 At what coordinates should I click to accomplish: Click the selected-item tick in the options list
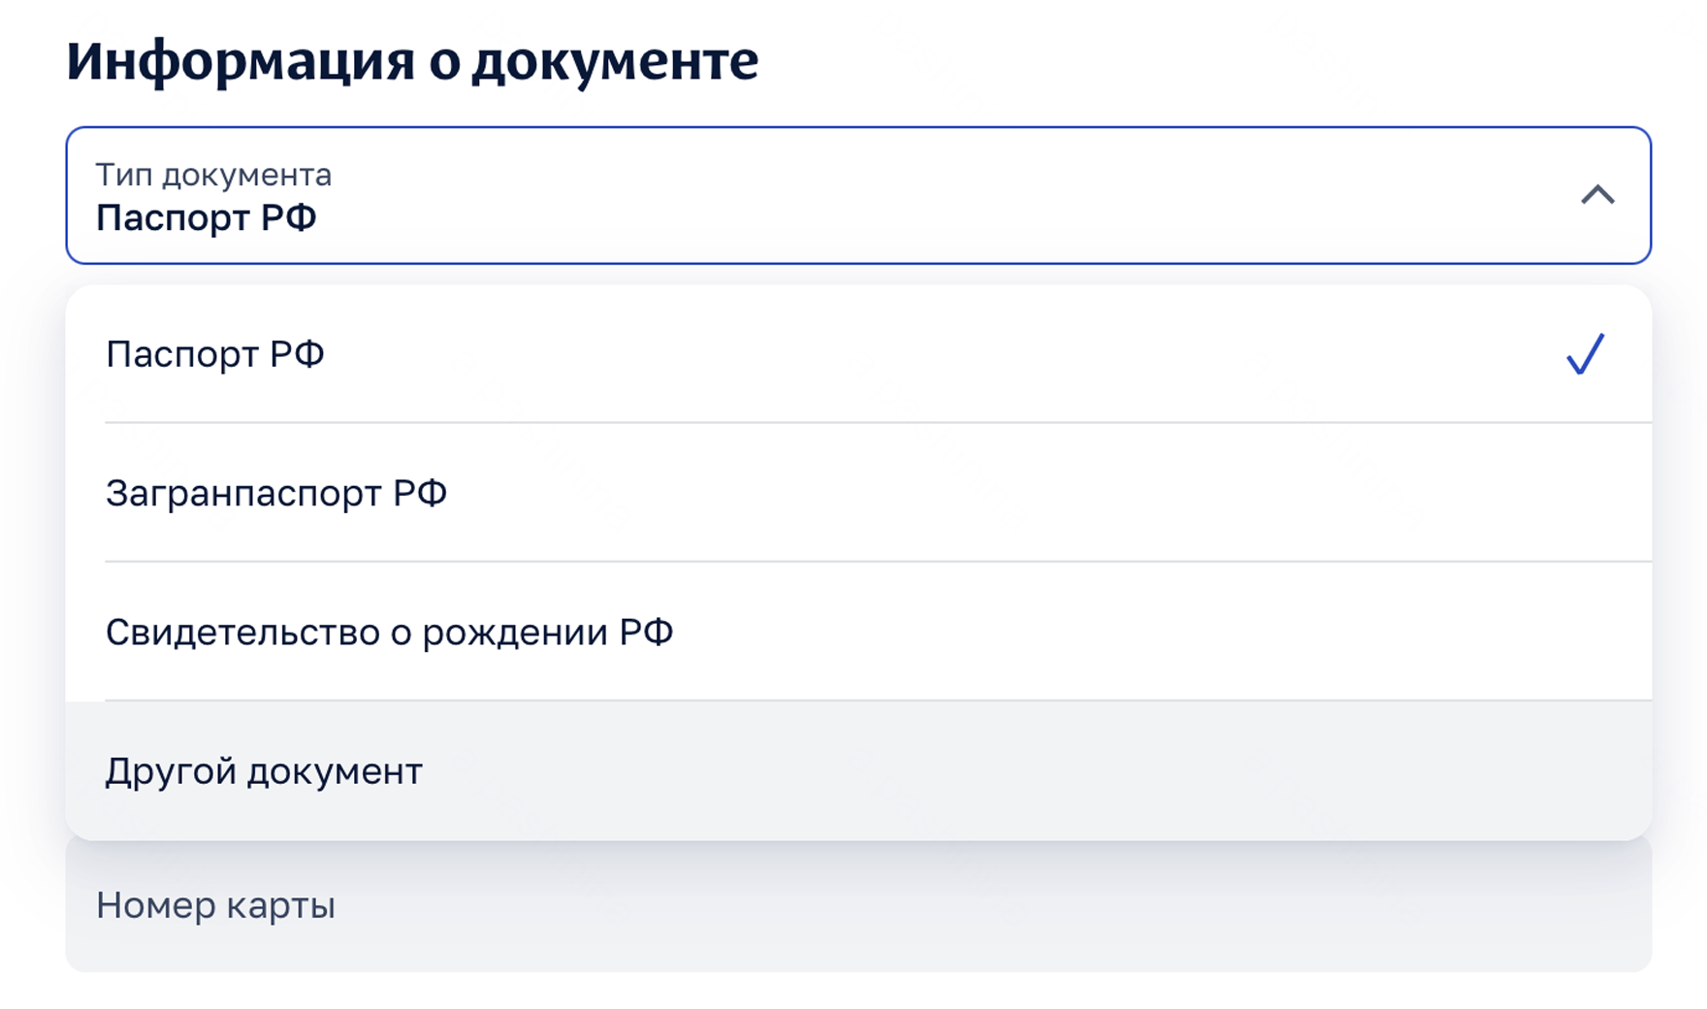(1585, 354)
